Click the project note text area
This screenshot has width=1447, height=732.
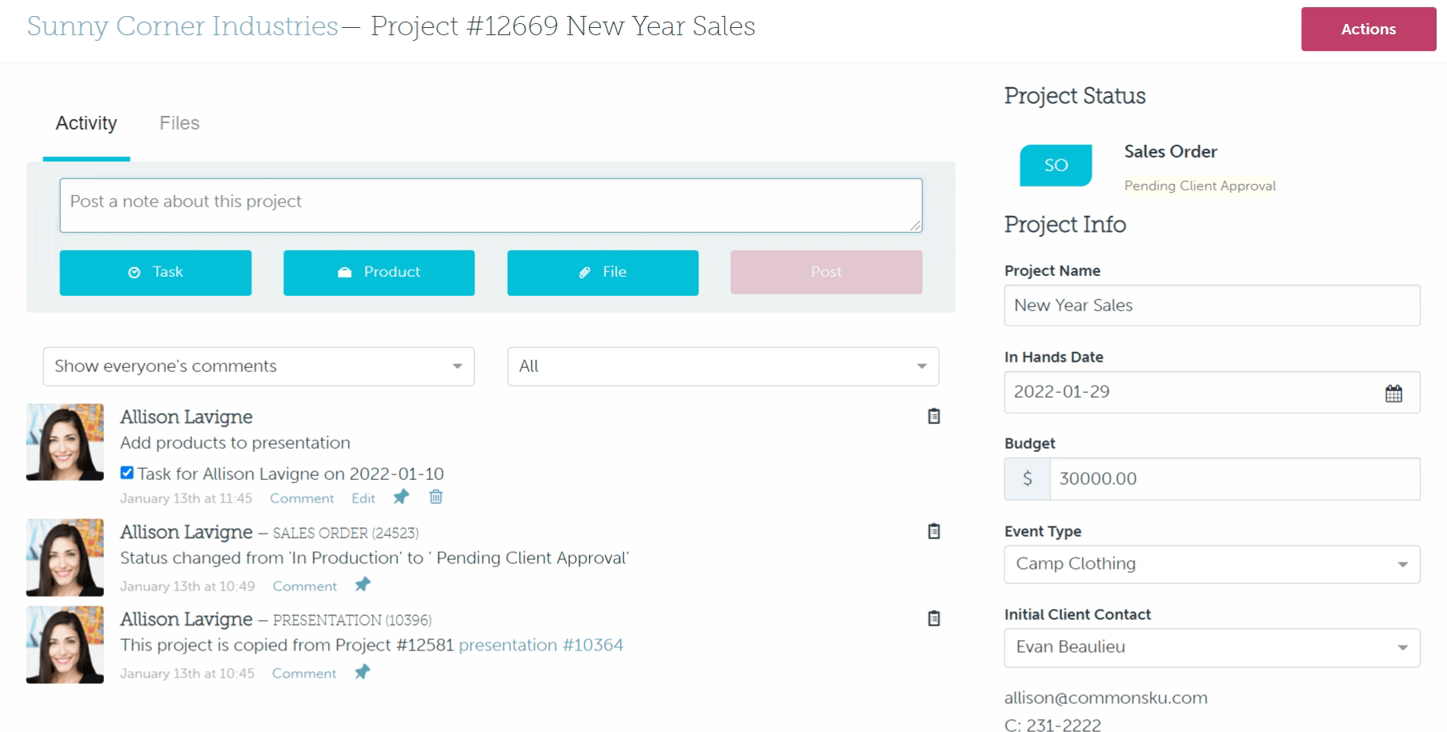click(x=490, y=206)
